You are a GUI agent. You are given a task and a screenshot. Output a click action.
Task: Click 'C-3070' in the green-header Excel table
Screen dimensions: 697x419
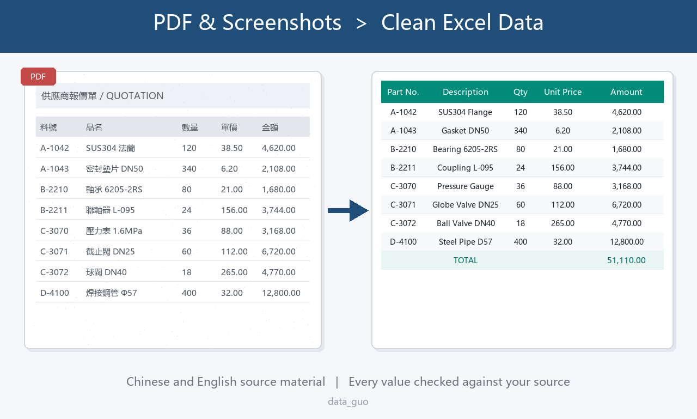click(403, 186)
